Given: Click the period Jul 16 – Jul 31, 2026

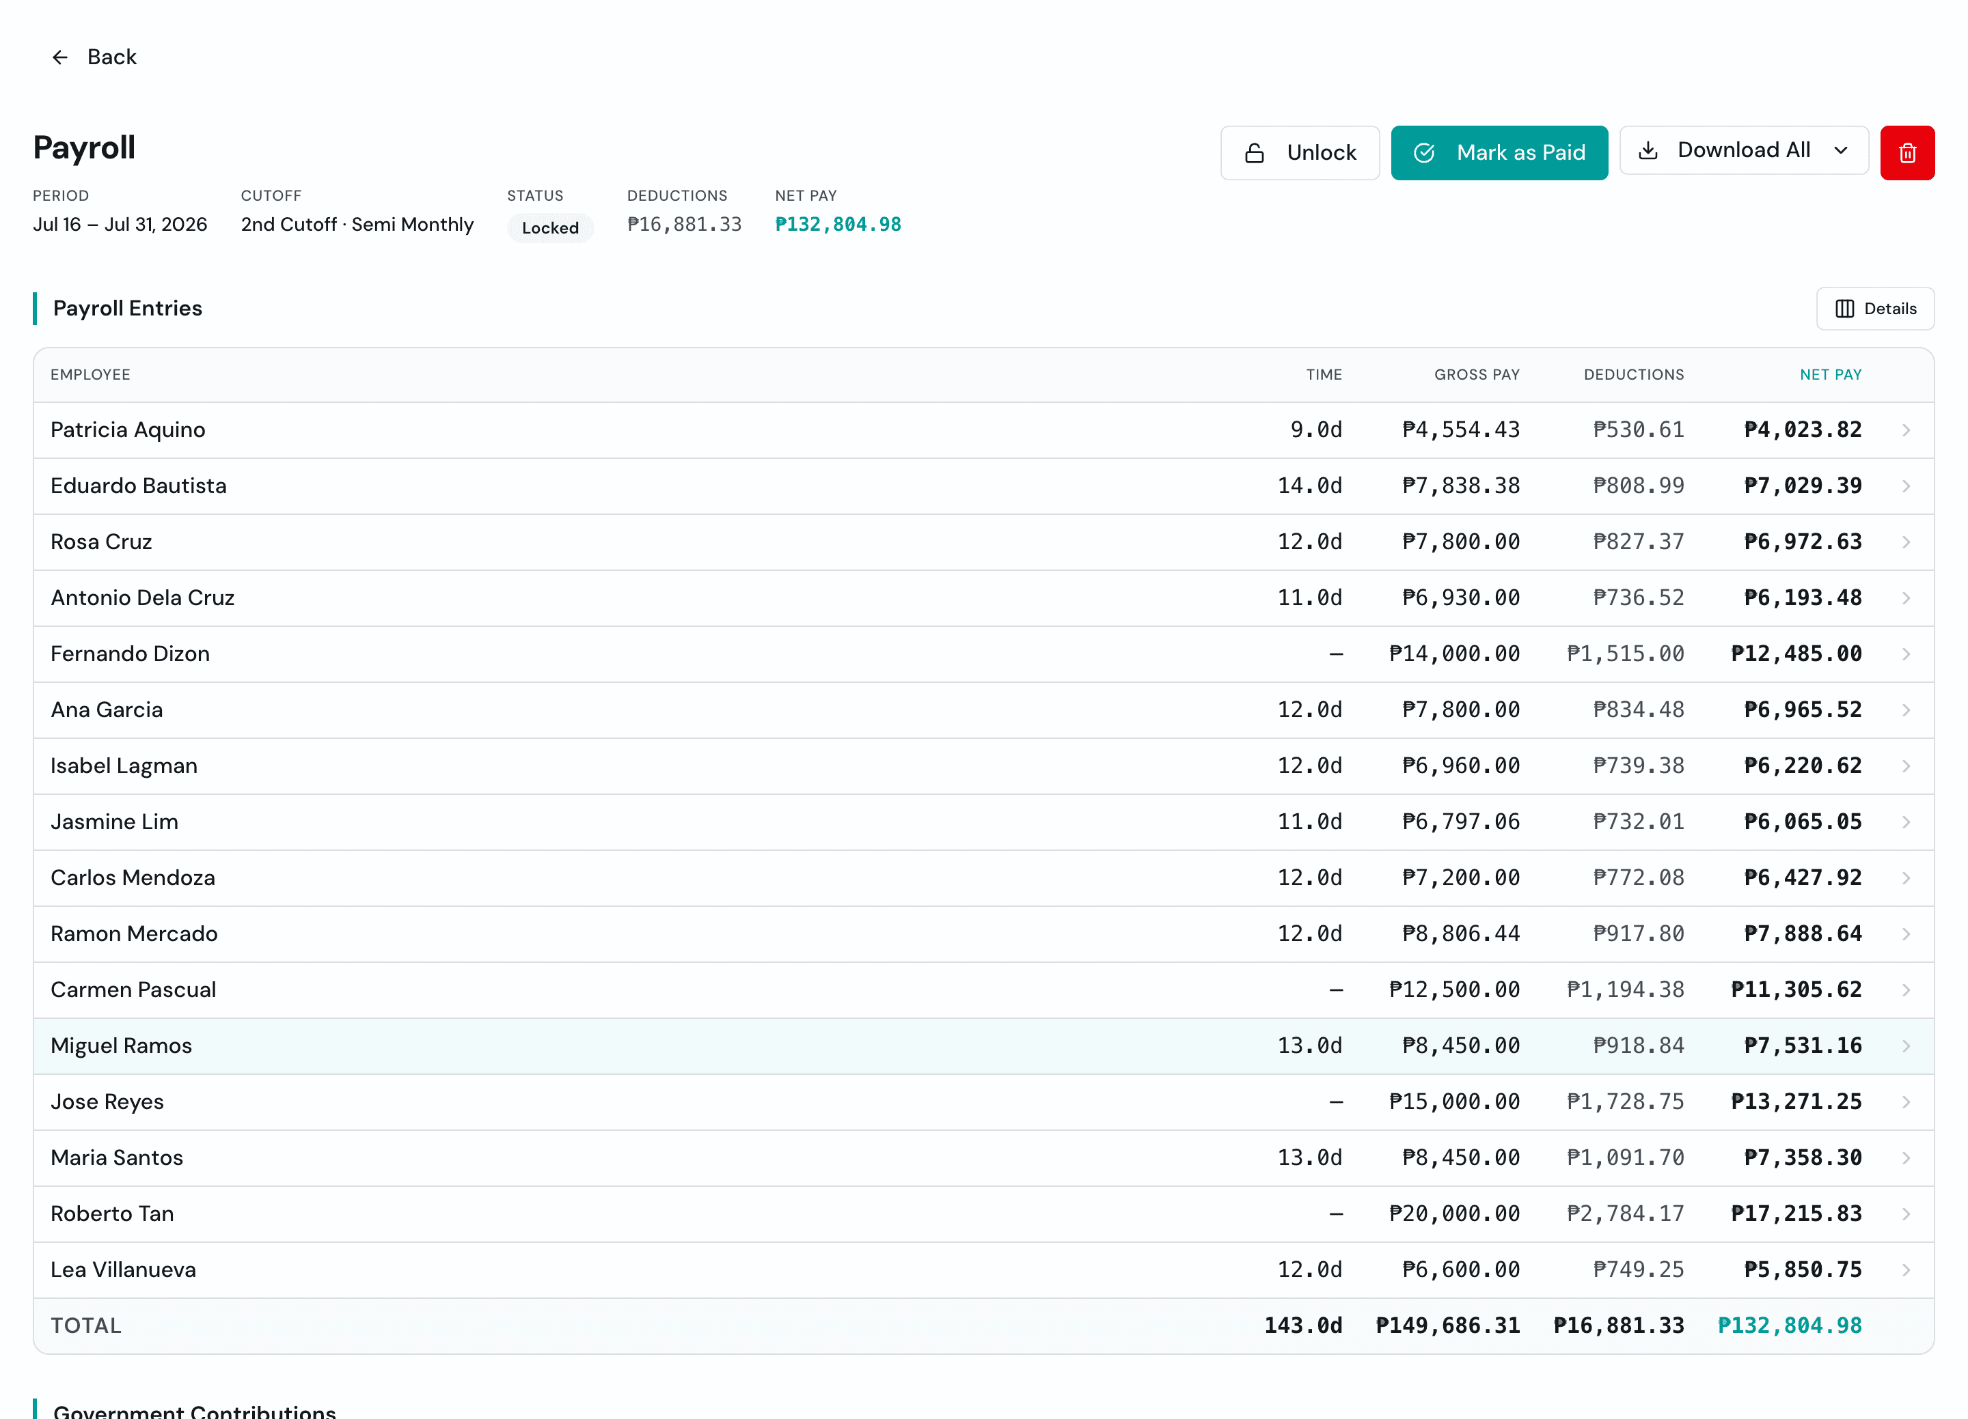Looking at the screenshot, I should [x=120, y=225].
